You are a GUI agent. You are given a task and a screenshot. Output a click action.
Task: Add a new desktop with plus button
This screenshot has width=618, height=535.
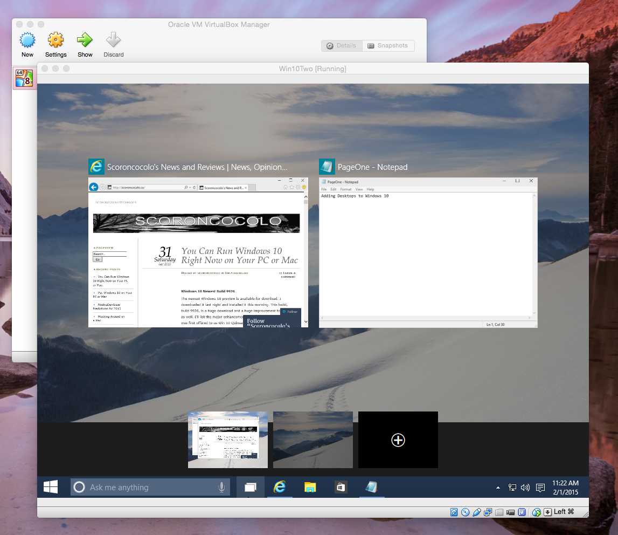398,440
